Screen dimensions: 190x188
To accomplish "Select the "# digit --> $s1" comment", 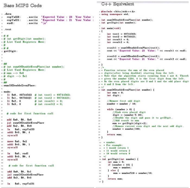I will pos(15,76).
